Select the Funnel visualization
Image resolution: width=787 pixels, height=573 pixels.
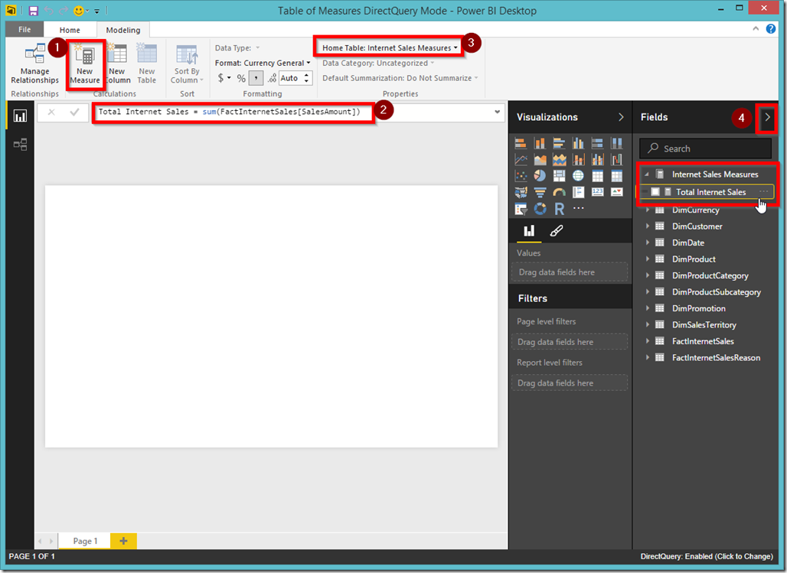point(540,192)
